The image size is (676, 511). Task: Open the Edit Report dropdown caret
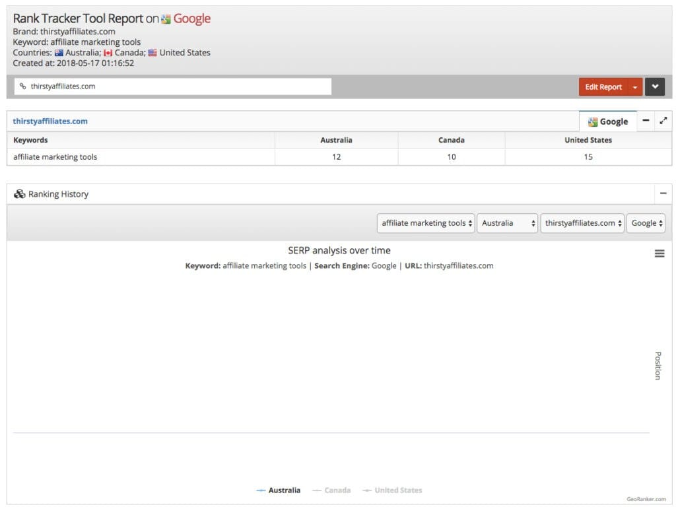pos(635,86)
